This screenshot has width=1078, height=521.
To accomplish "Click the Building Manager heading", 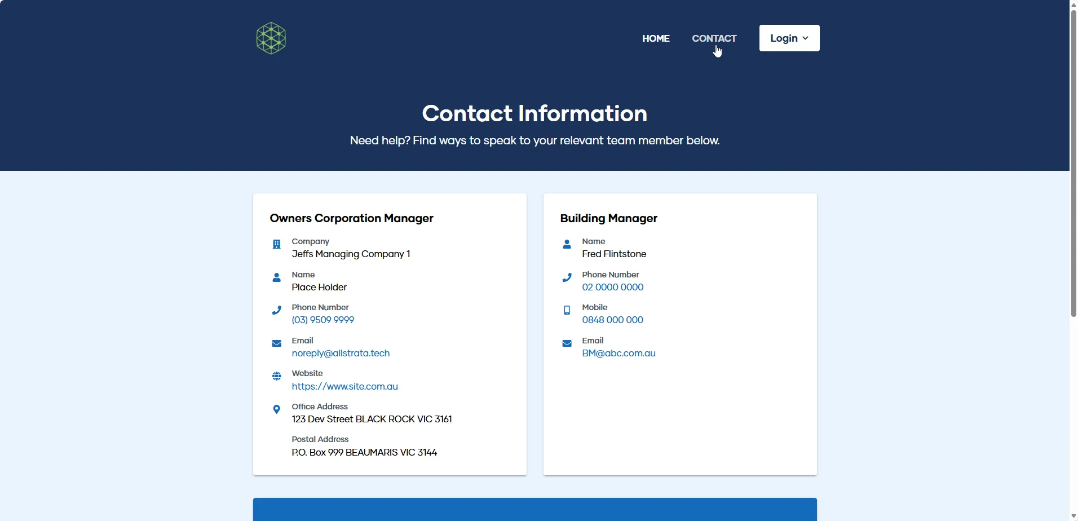I will point(609,219).
